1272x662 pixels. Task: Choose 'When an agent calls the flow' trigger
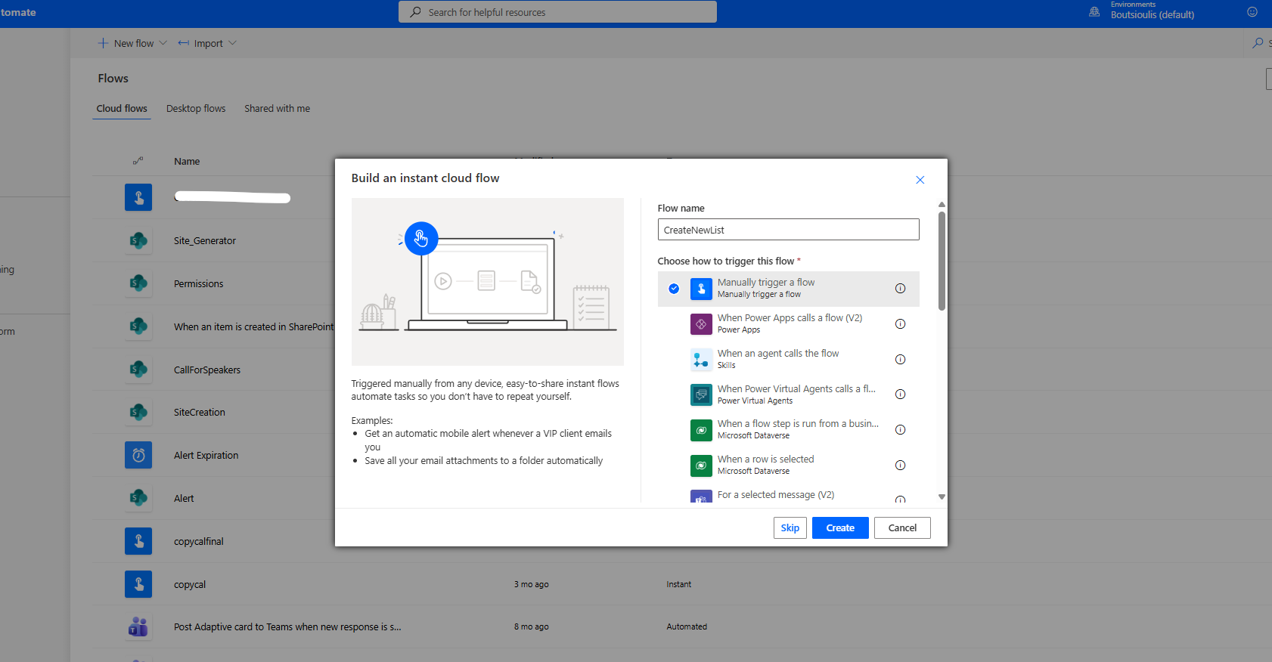coord(778,354)
